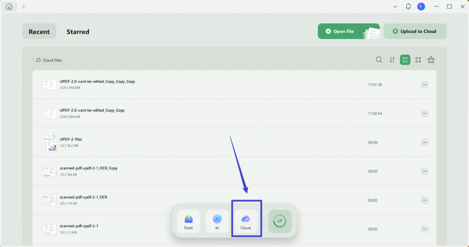Open the Cloud button in bottom dock
This screenshot has height=247, width=469.
(x=245, y=221)
